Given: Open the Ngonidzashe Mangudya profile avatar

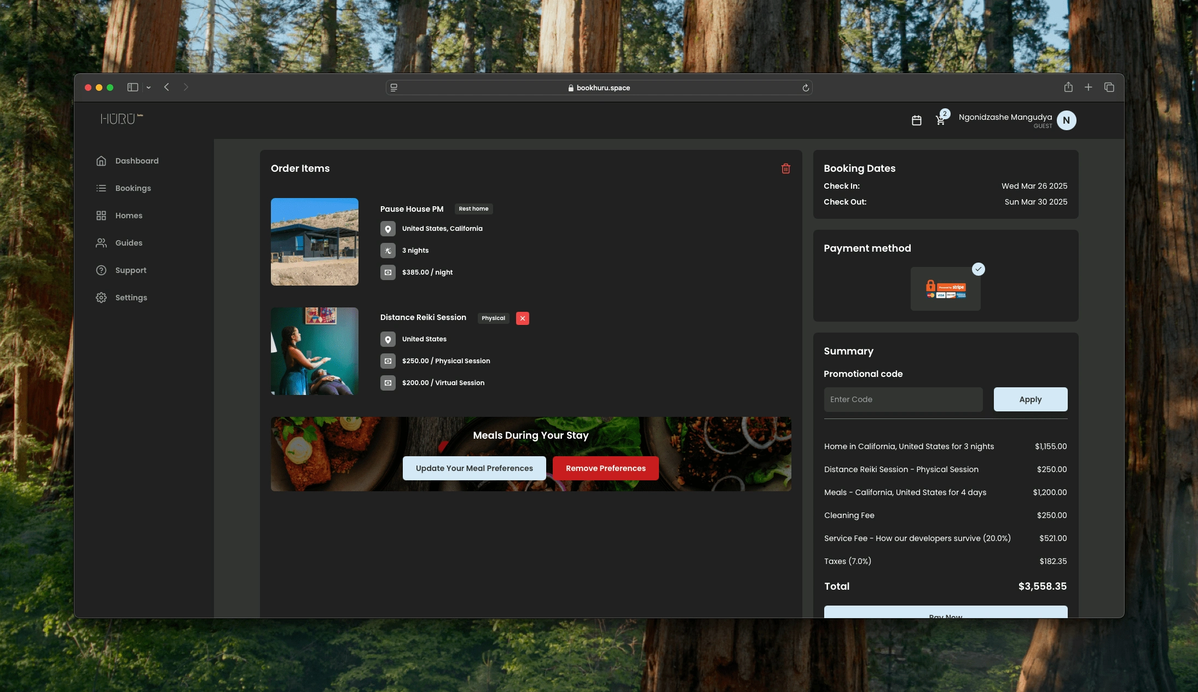Looking at the screenshot, I should point(1066,120).
